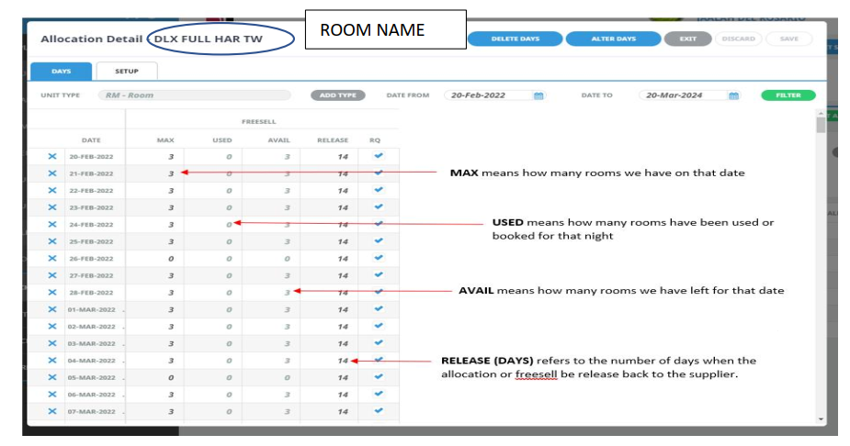The height and width of the screenshot is (446, 850).
Task: Open the Date To calendar picker
Action: coord(733,95)
